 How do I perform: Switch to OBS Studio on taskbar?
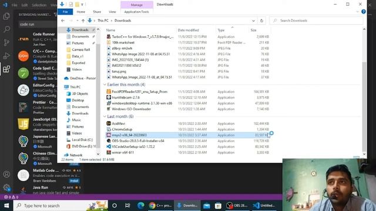tap(237, 206)
